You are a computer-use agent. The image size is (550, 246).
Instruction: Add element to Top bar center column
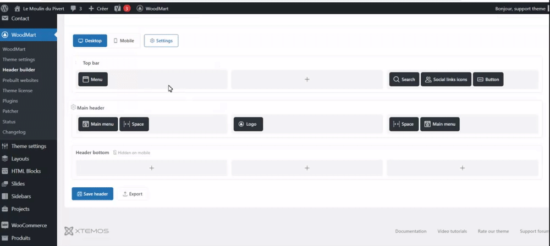(x=307, y=80)
